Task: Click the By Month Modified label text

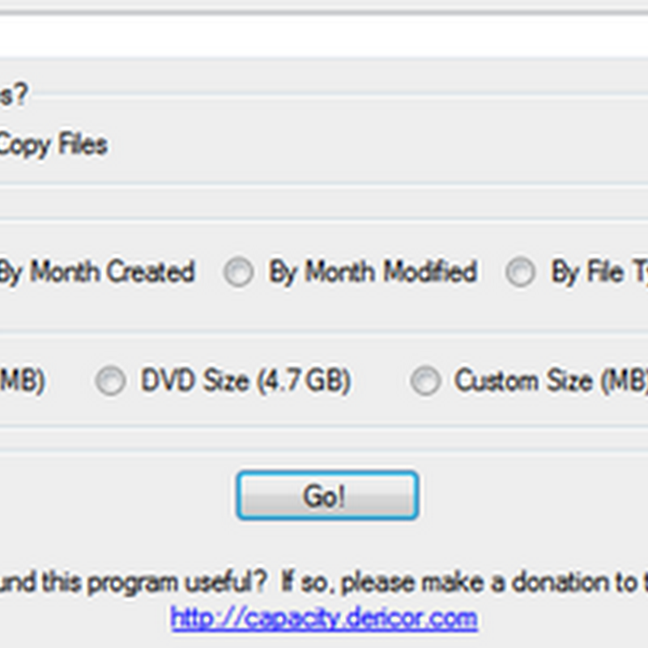Action: [x=372, y=272]
